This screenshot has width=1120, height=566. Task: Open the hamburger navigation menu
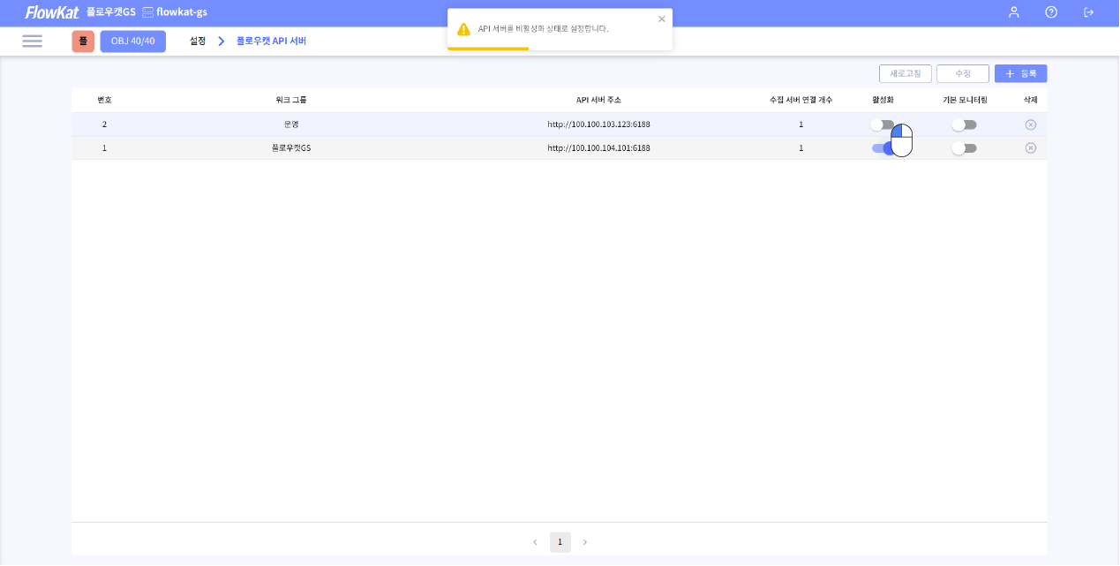click(x=33, y=42)
